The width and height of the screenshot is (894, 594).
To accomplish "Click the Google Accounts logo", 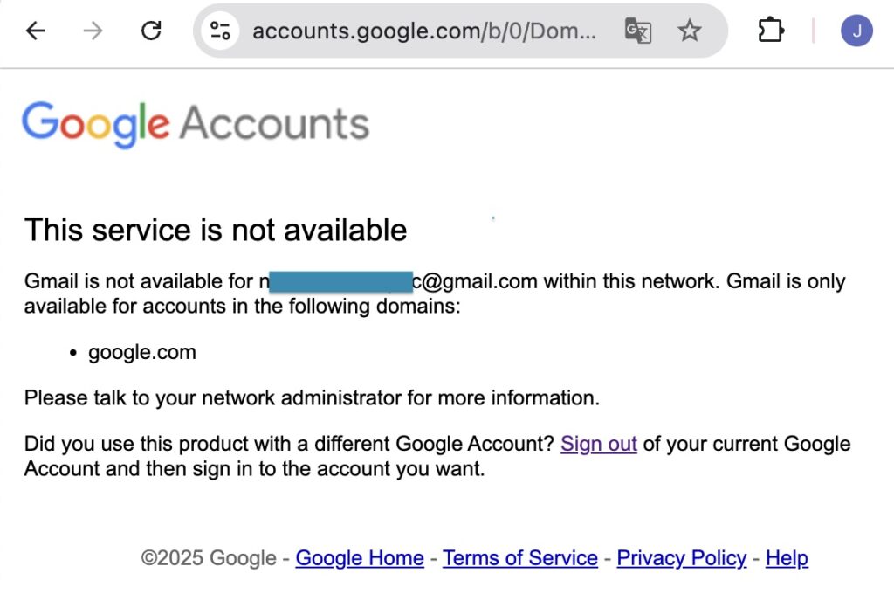I will 196,123.
